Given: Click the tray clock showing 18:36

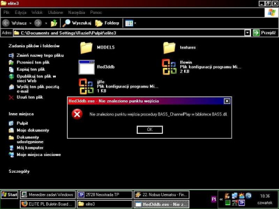Looking at the screenshot, I should (x=265, y=196).
